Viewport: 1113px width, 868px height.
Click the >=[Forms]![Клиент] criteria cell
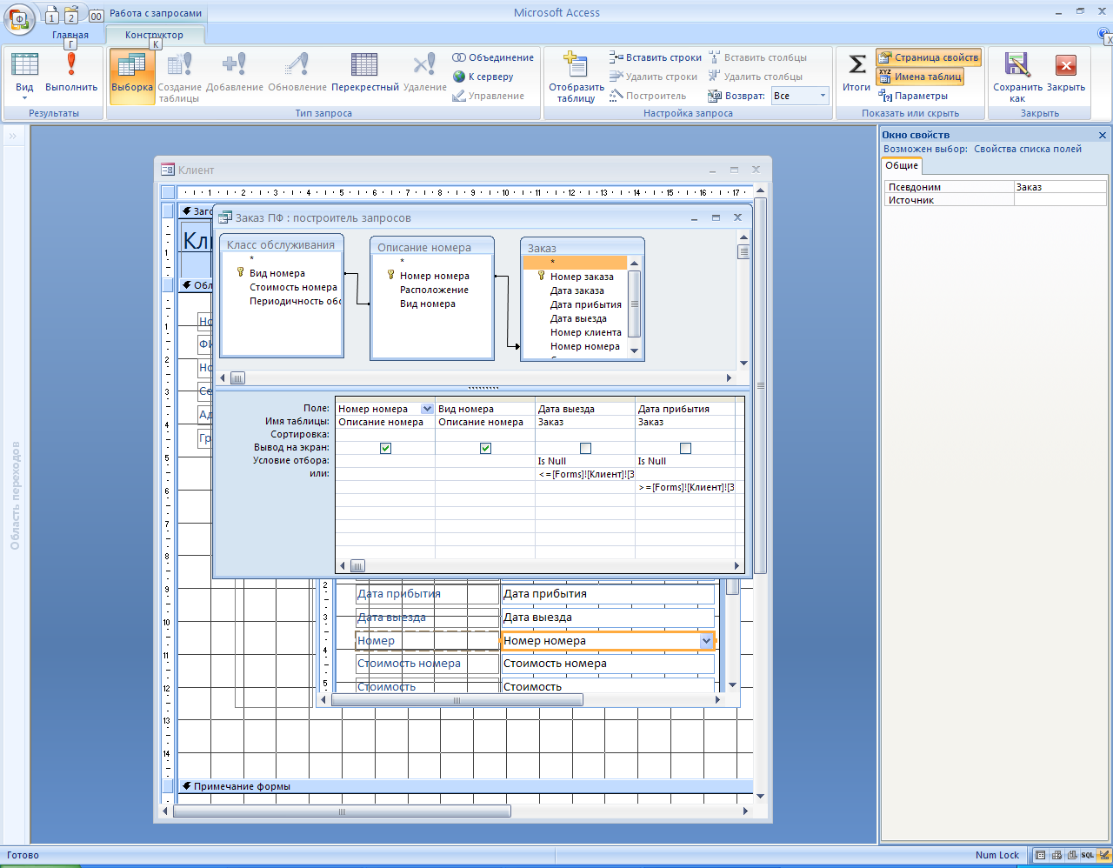pyautogui.click(x=684, y=487)
